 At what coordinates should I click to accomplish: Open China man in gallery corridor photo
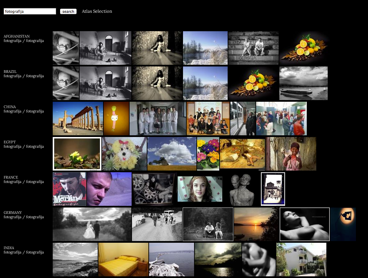click(x=243, y=119)
